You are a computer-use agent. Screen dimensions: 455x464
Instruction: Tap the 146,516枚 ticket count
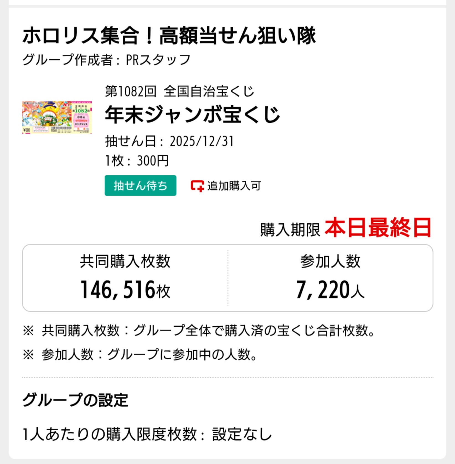pos(125,290)
